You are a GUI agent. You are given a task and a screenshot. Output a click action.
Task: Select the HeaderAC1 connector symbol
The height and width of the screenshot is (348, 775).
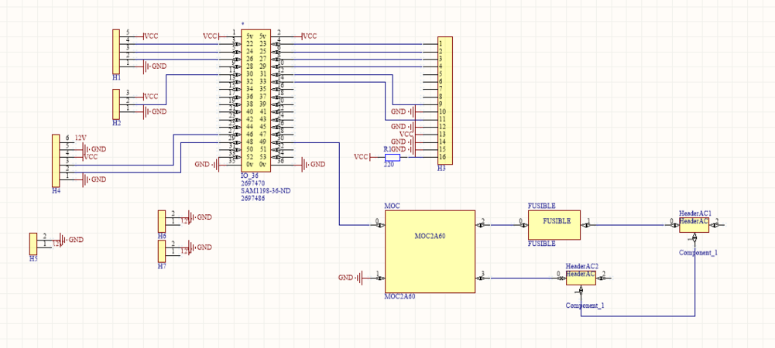coord(694,224)
